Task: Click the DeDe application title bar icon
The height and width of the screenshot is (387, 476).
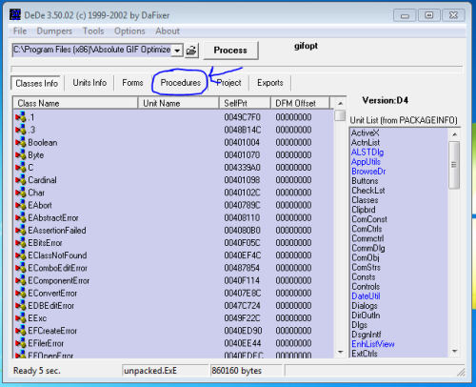Action: pos(15,15)
